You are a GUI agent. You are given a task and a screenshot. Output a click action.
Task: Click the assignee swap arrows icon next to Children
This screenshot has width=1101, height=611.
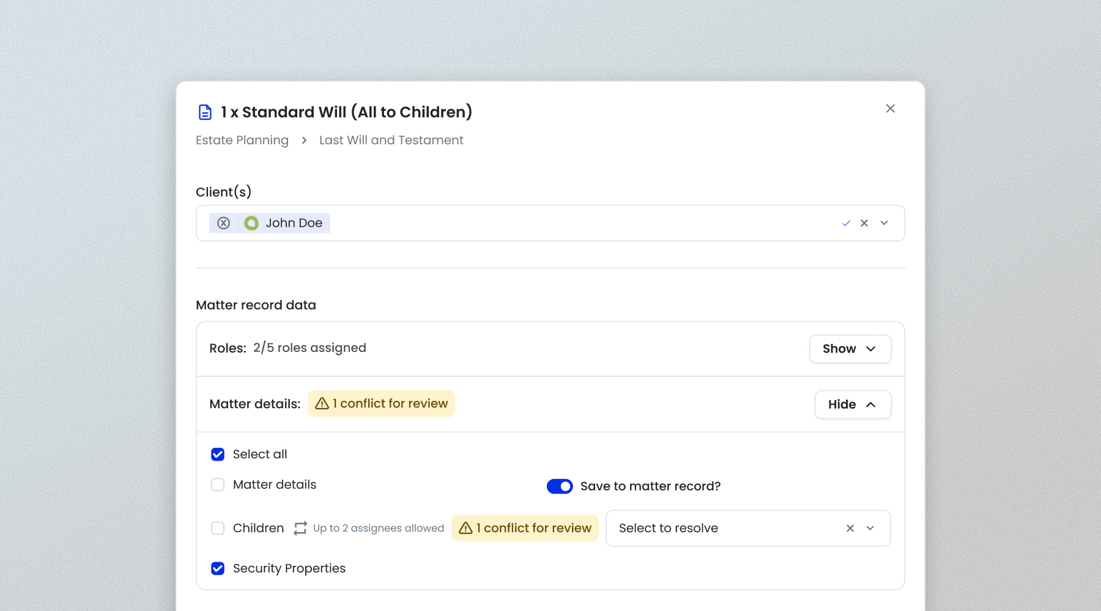pos(300,528)
